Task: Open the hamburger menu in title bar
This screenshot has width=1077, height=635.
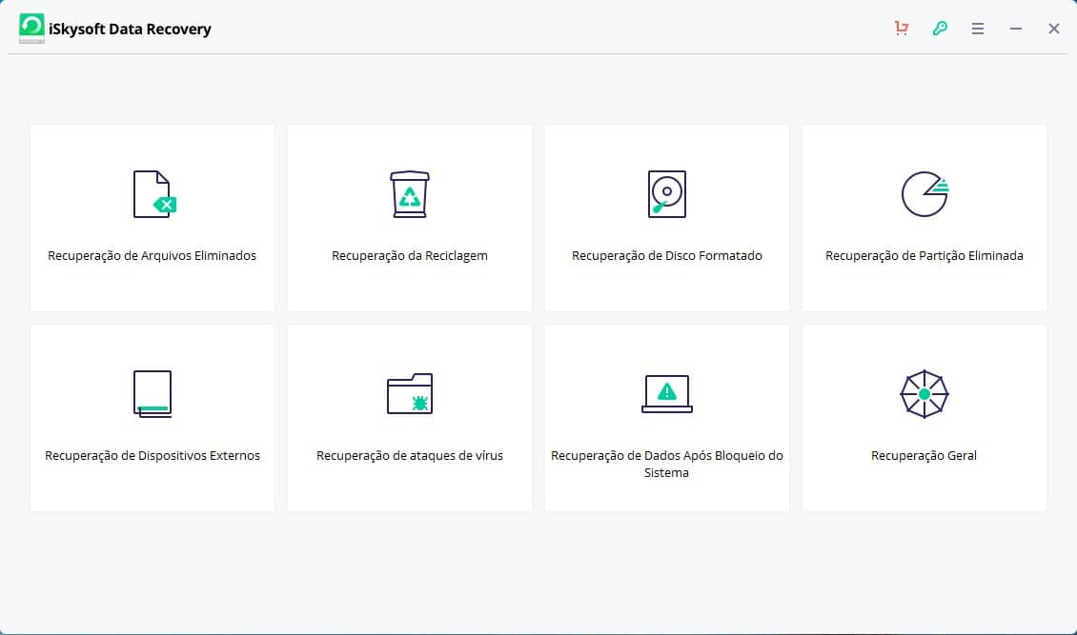Action: pyautogui.click(x=978, y=29)
